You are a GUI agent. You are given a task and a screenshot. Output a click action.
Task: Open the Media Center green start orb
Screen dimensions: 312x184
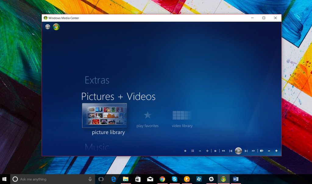click(x=56, y=27)
